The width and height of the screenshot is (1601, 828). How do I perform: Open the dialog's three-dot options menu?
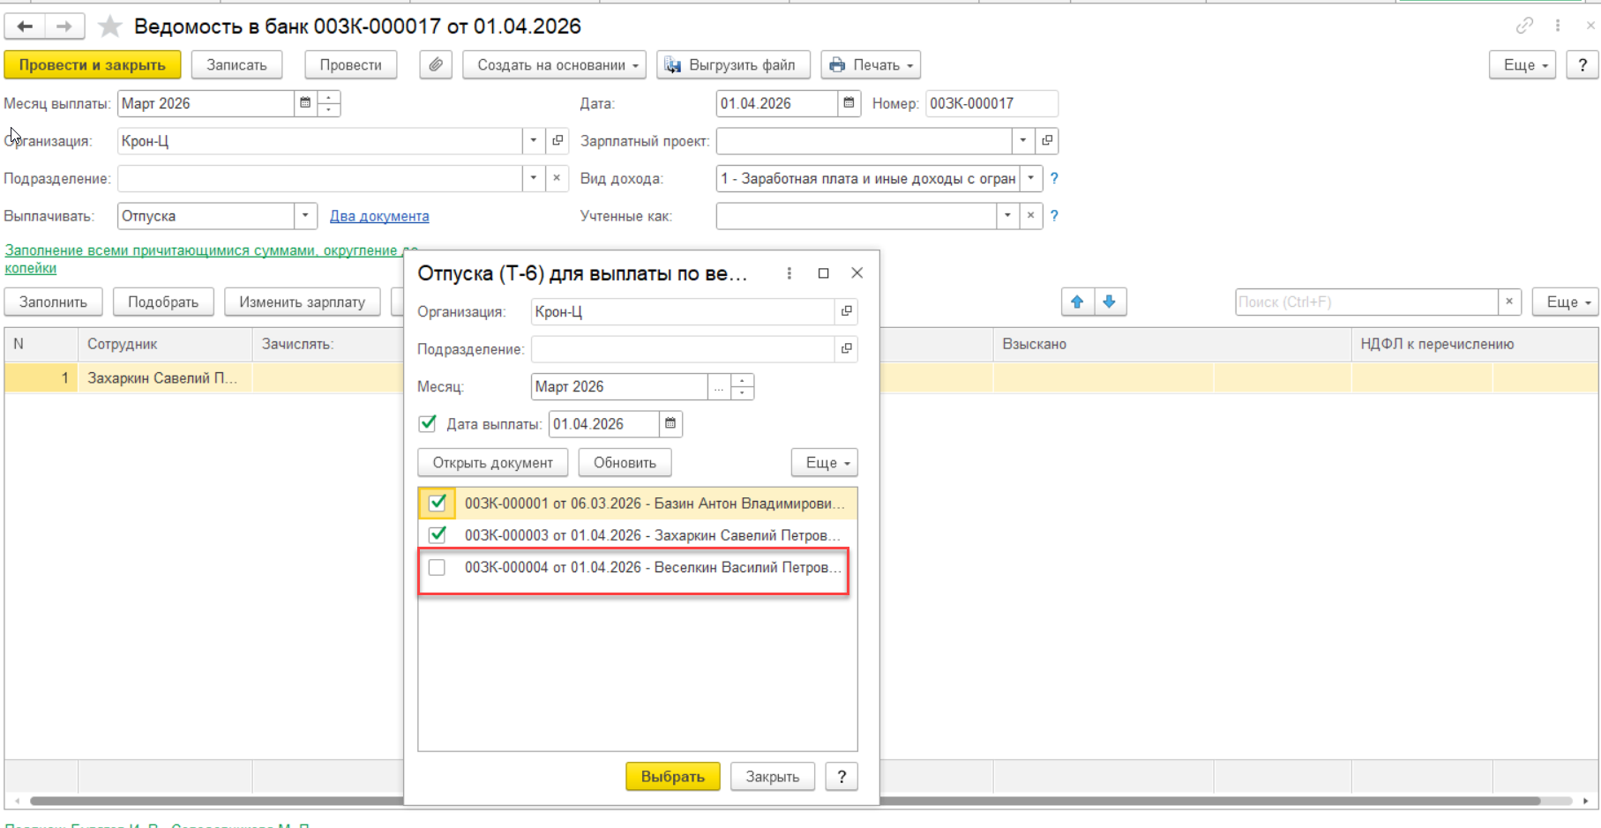789,273
